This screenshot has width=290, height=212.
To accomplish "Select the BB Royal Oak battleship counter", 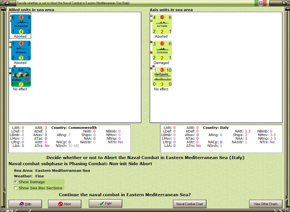I will pos(21,24).
